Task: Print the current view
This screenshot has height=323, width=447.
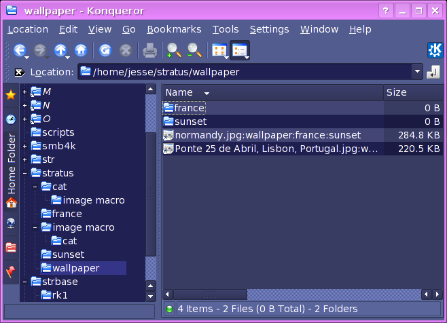Action: click(x=150, y=50)
